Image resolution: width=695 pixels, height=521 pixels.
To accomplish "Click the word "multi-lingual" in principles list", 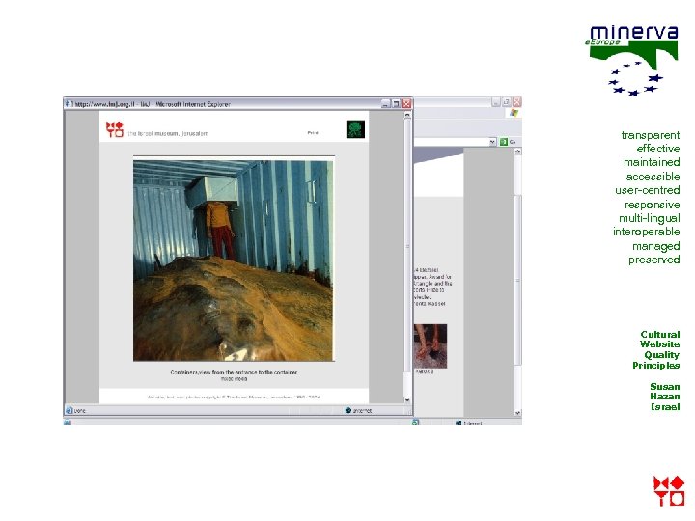I will 650,218.
